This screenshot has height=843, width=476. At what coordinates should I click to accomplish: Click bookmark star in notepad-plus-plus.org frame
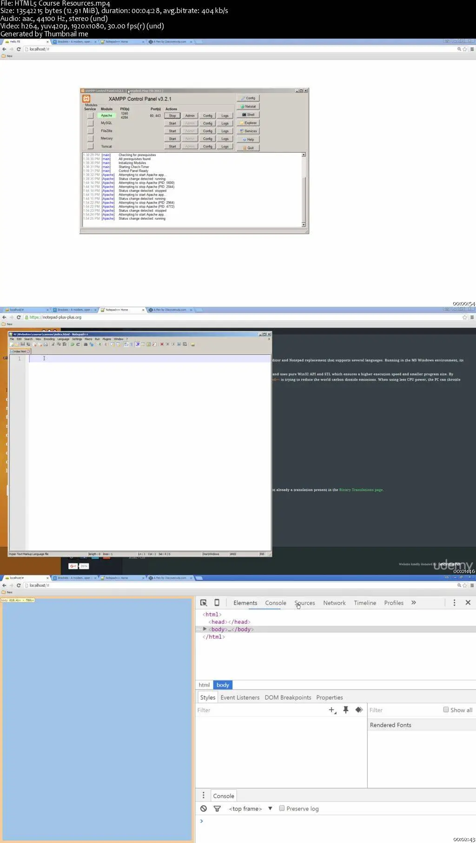(x=465, y=317)
